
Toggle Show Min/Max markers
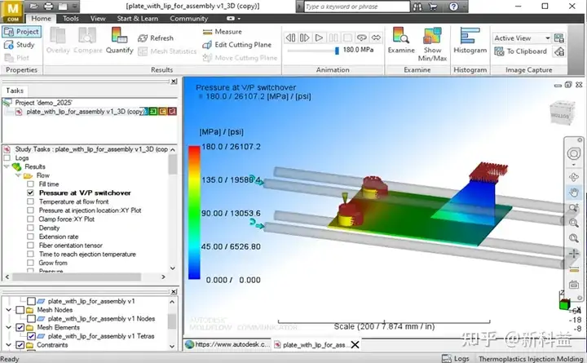pyautogui.click(x=432, y=44)
